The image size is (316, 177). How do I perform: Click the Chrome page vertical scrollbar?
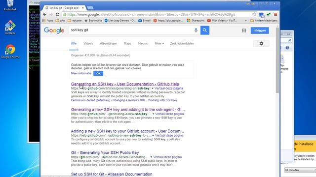click(277, 60)
